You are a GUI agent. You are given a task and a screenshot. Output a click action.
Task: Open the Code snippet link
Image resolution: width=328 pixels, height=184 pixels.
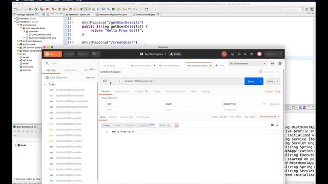tap(278, 91)
